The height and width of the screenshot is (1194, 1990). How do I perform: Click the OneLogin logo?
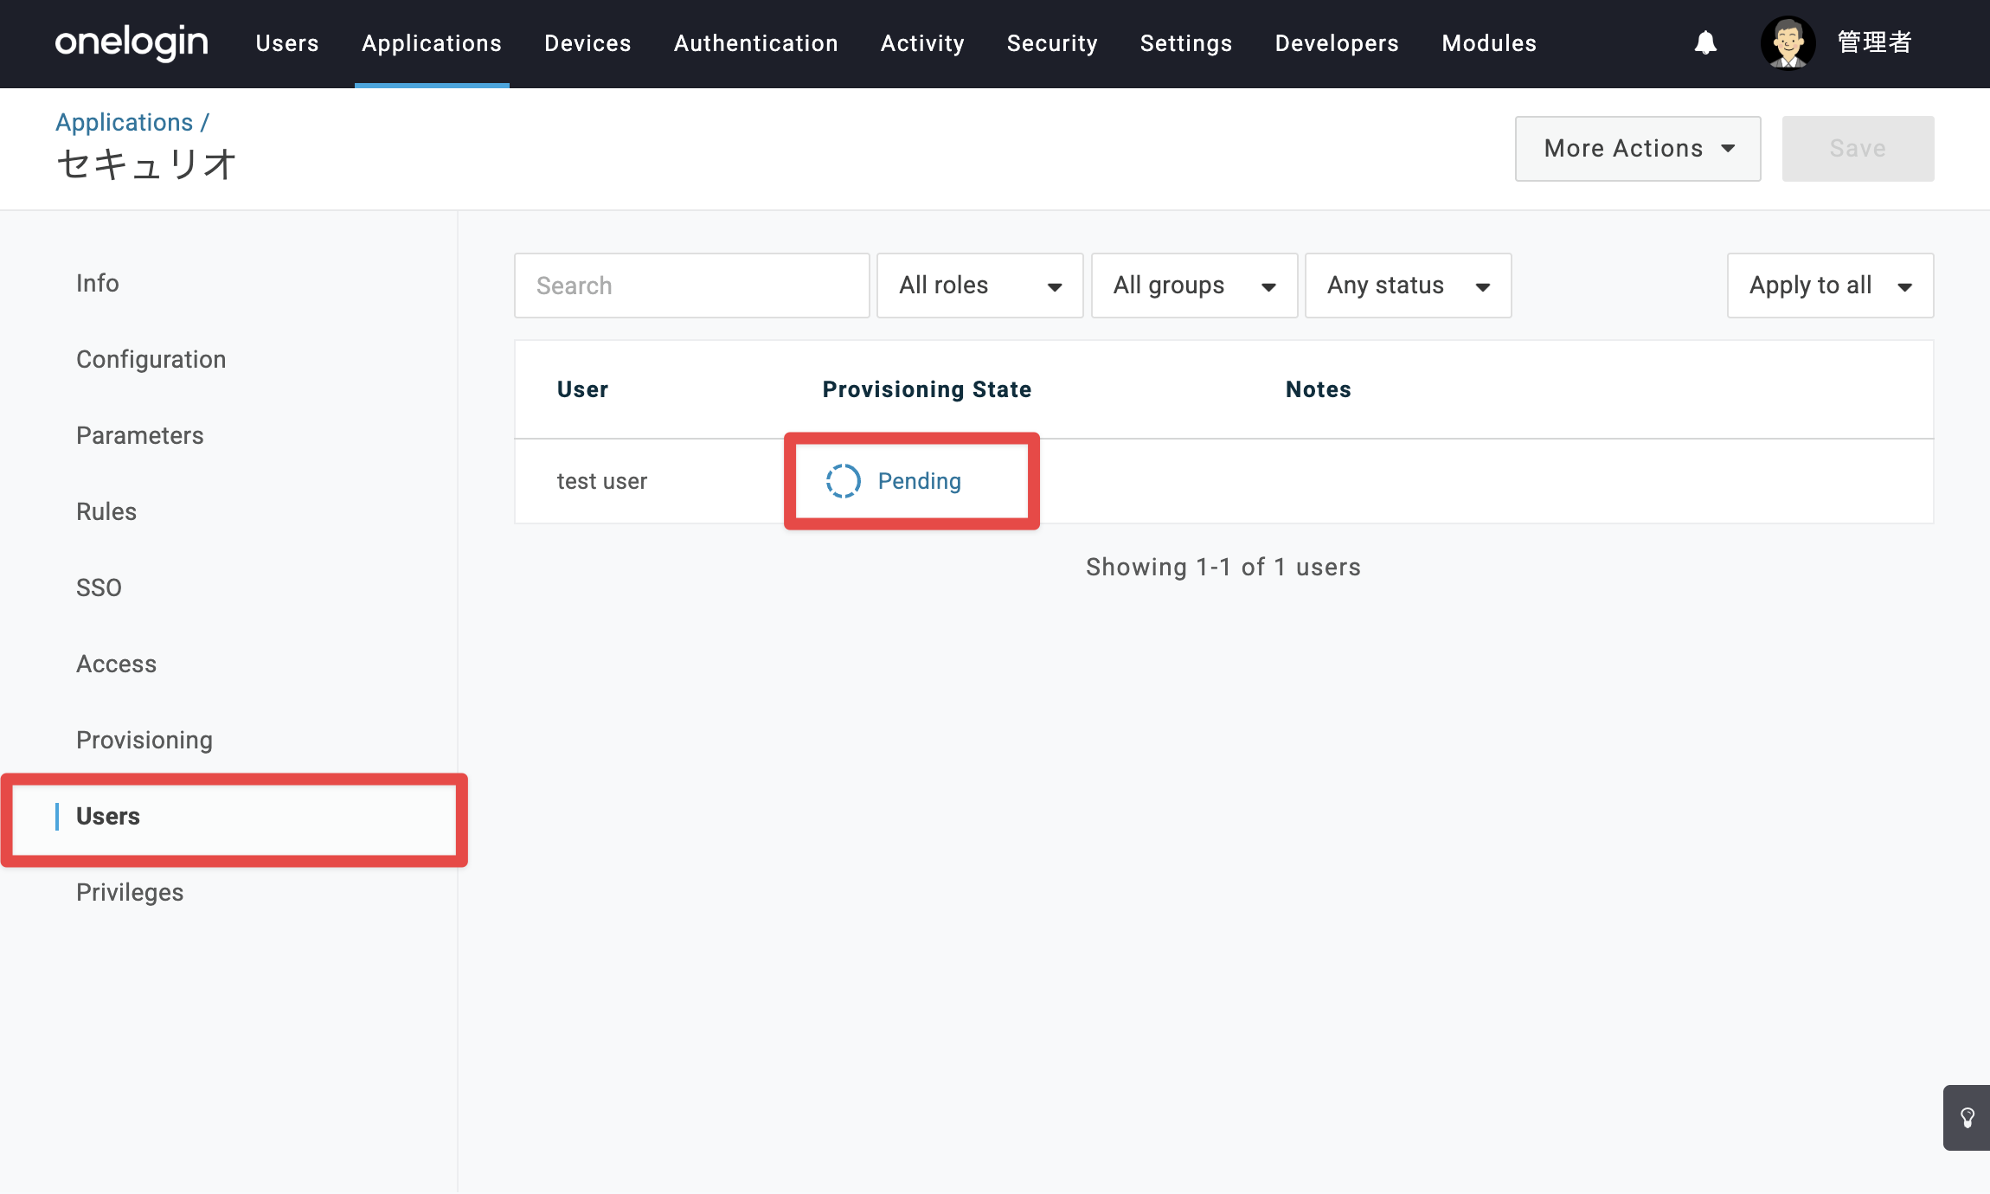click(132, 43)
